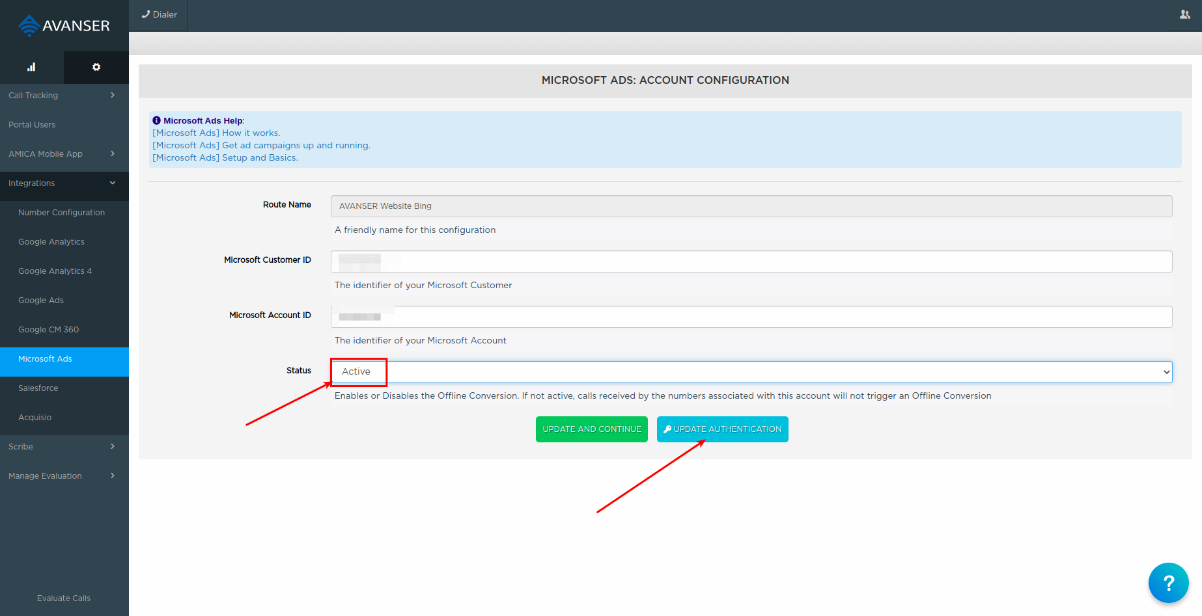Open 'Get ad campaigns up and running' link
Image resolution: width=1202 pixels, height=616 pixels.
pos(261,145)
